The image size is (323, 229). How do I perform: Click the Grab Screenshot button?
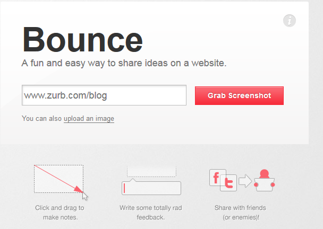[239, 95]
